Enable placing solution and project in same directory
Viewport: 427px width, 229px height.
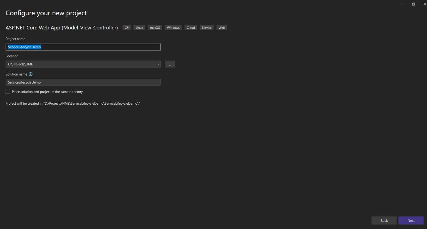(x=8, y=91)
